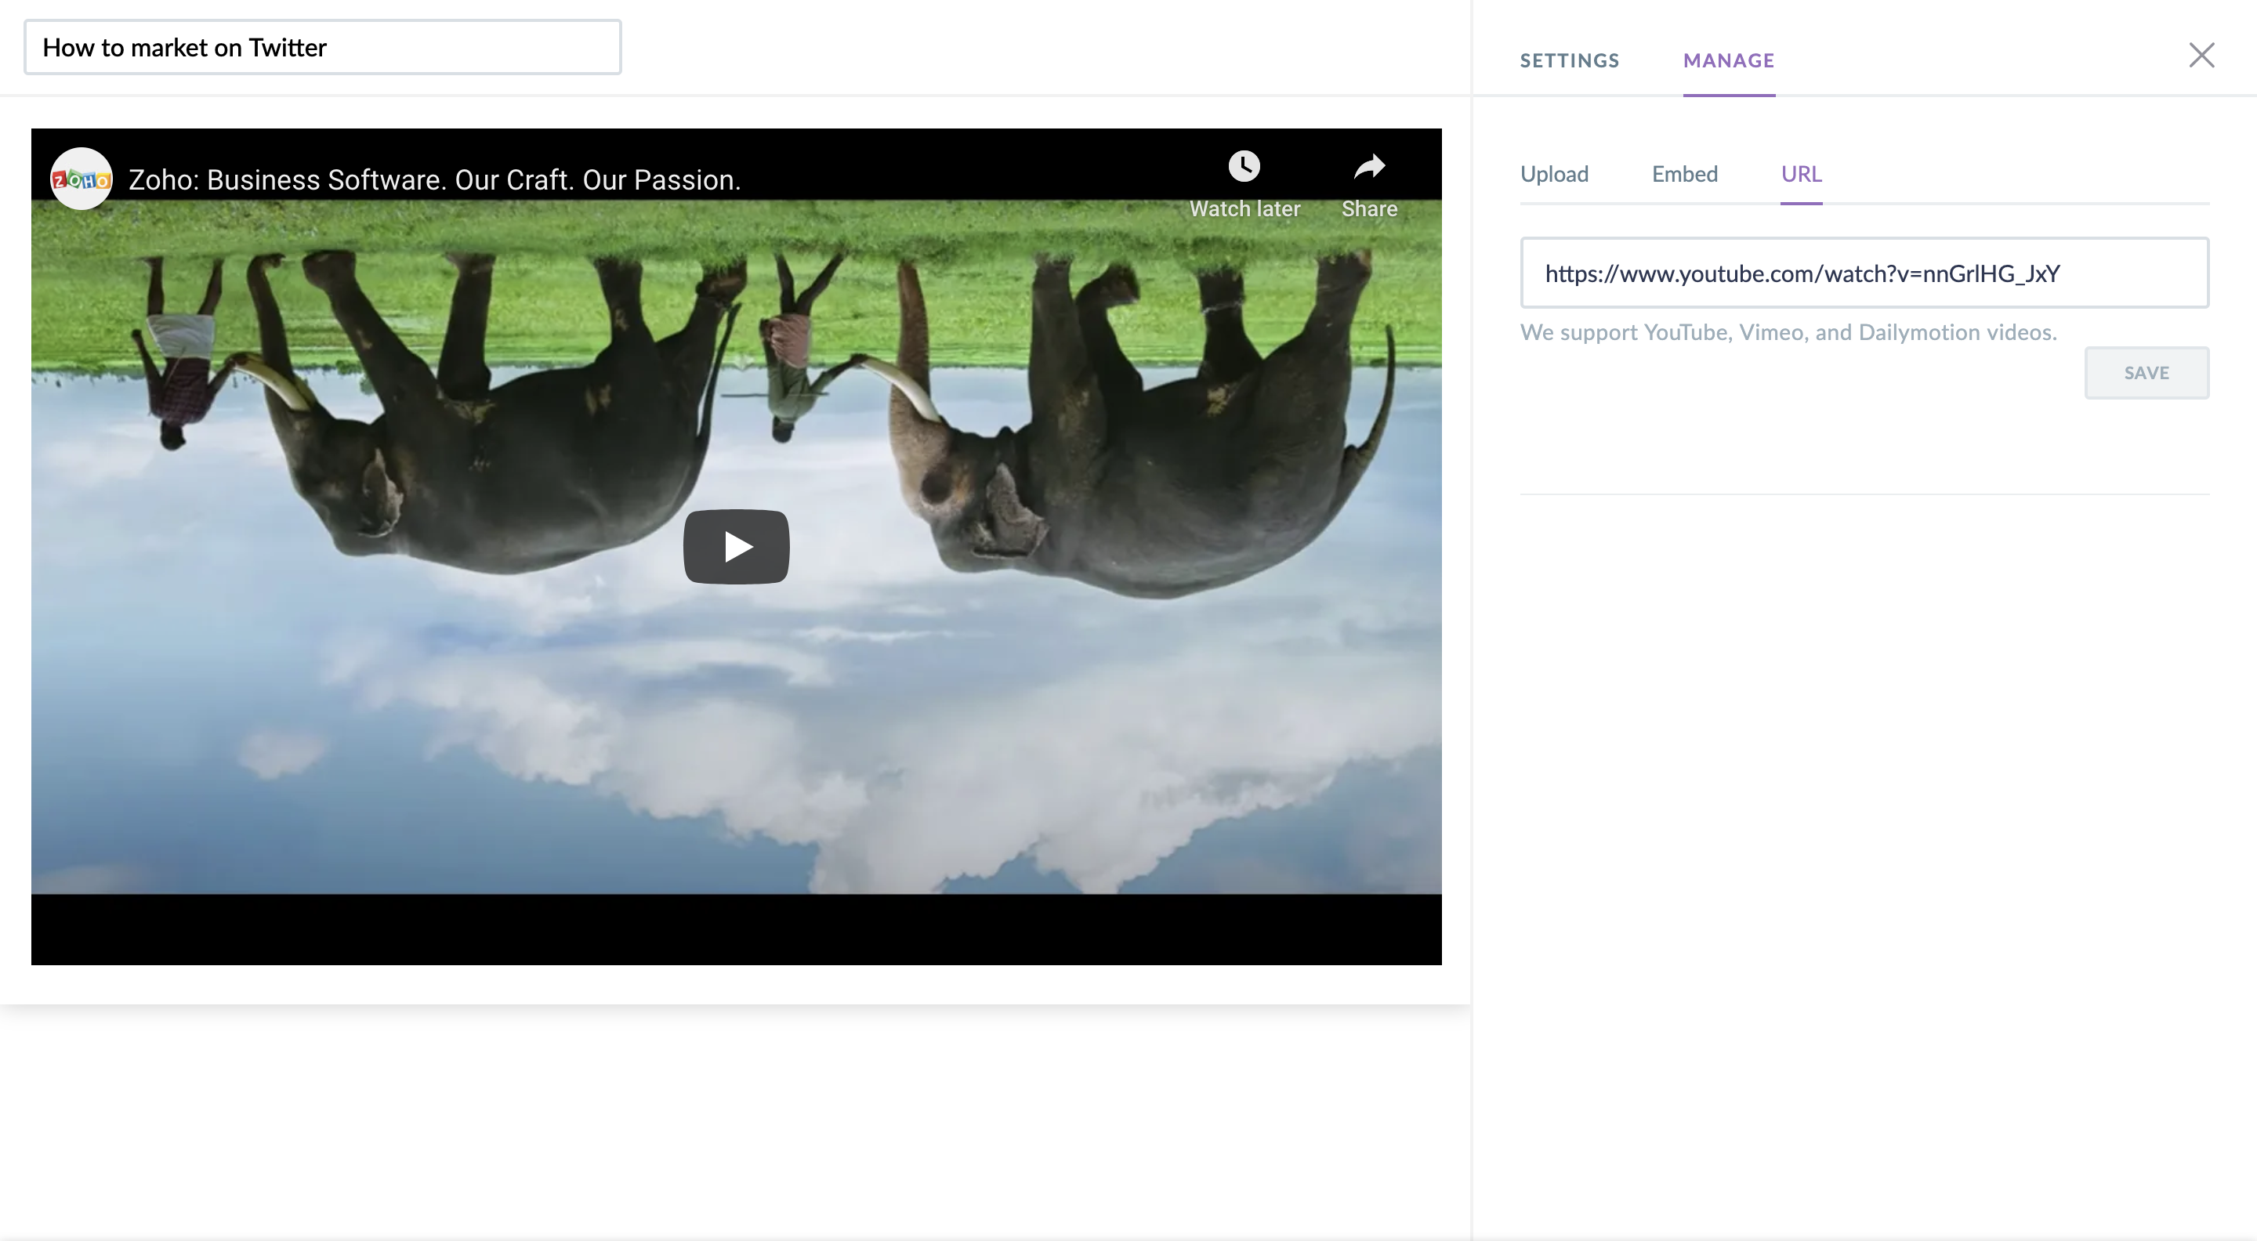Switch to the Embed sub-tab
Image resolution: width=2257 pixels, height=1241 pixels.
click(1684, 173)
